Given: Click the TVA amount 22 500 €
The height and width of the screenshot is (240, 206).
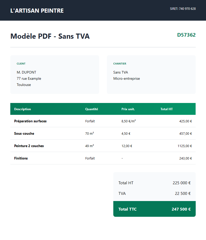Looking at the screenshot, I should click(x=183, y=193).
